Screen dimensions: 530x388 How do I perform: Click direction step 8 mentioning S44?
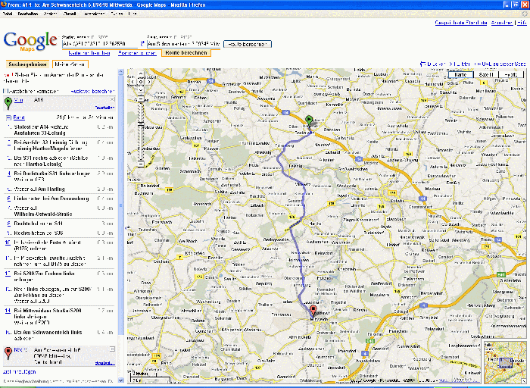(59, 224)
